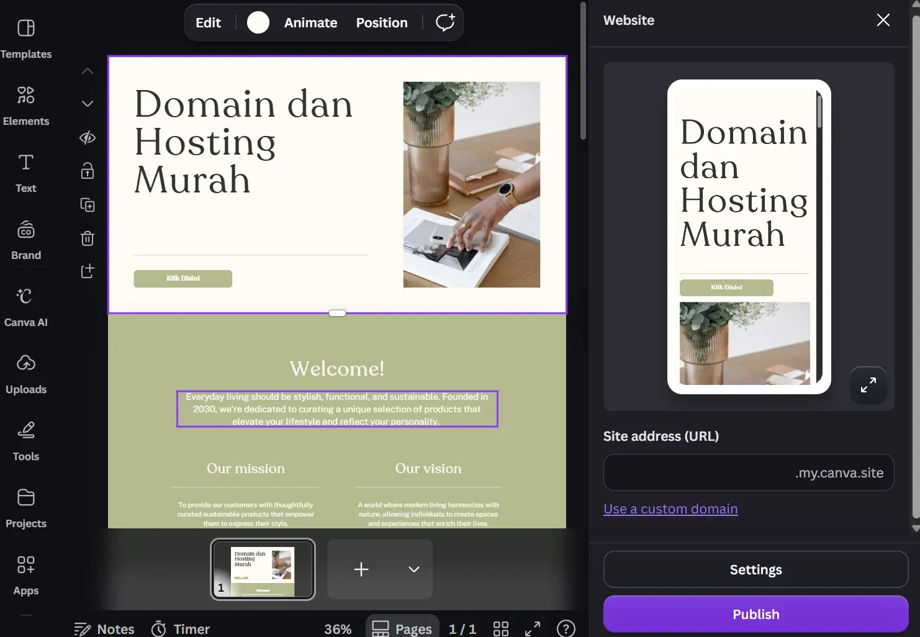Open the 36% zoom level control
920x637 pixels.
pos(338,629)
